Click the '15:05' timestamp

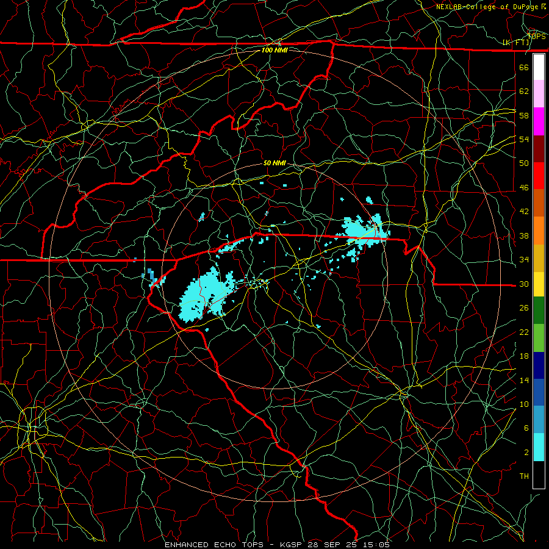(x=375, y=545)
